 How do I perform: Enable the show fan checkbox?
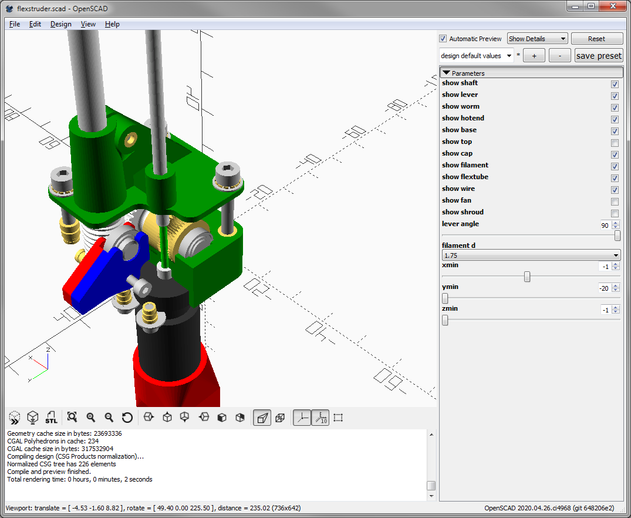point(615,201)
